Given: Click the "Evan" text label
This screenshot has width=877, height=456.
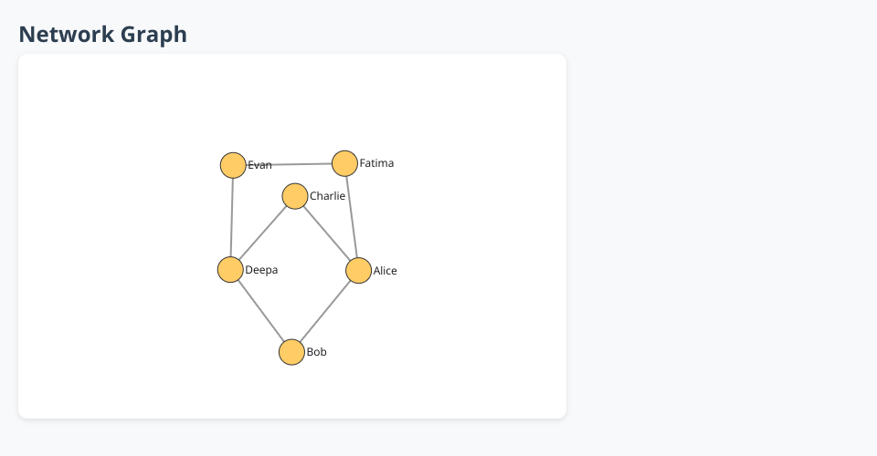Looking at the screenshot, I should [259, 165].
